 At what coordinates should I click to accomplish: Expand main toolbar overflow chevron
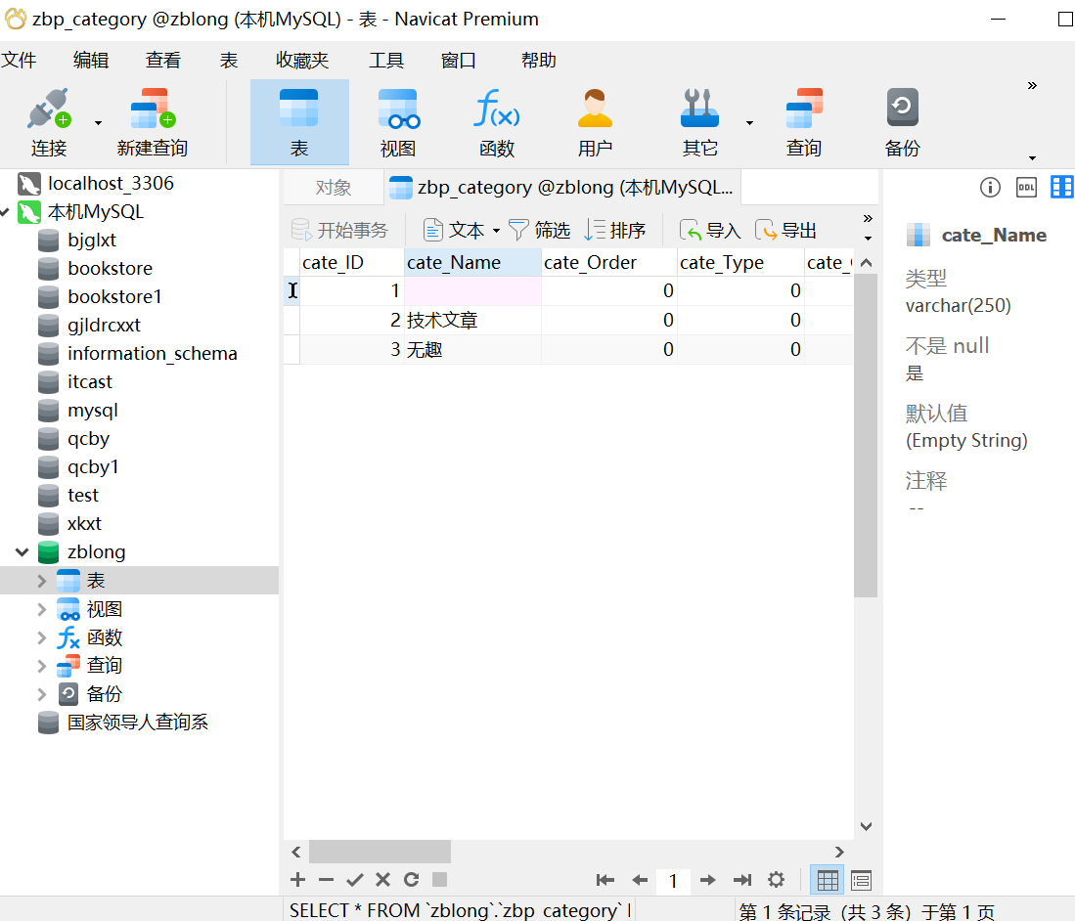(x=1032, y=86)
